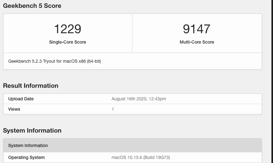
Task: Click the Geekbench 5.2.3 Tryout version text
Action: pos(55,61)
